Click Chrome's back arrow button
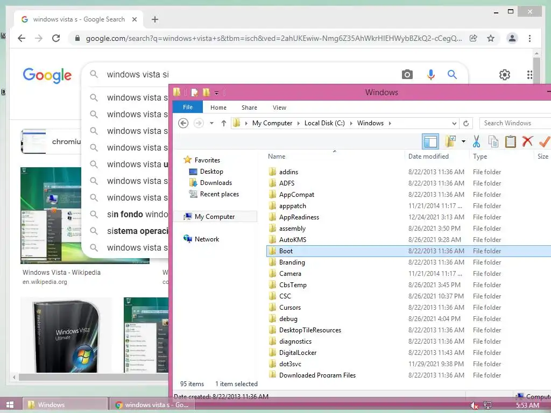The width and height of the screenshot is (551, 413). pos(22,38)
